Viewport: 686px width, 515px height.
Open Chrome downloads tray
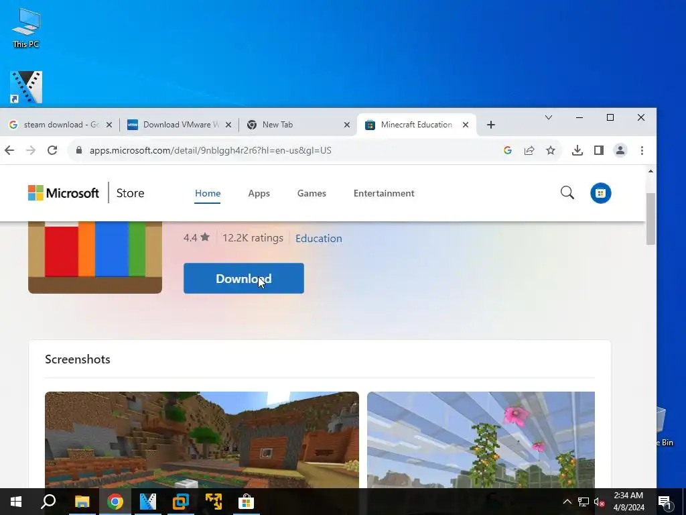(x=577, y=150)
